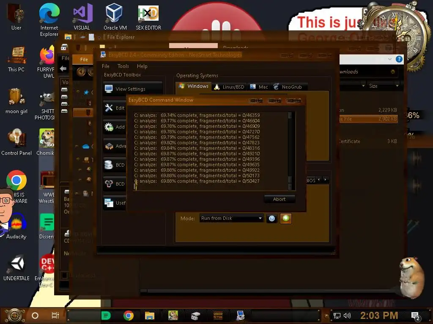Click the back arrow in the background window
The height and width of the screenshot is (324, 433).
63,69
